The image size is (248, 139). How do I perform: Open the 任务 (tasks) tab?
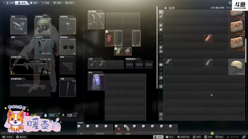coord(69,3)
